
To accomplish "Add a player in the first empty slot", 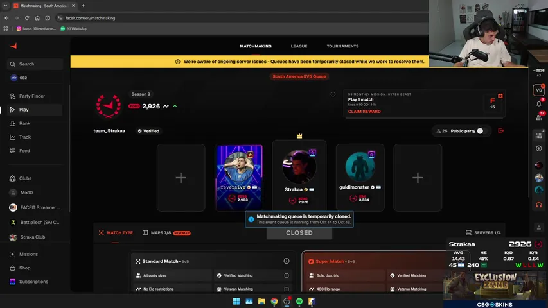I will (181, 178).
